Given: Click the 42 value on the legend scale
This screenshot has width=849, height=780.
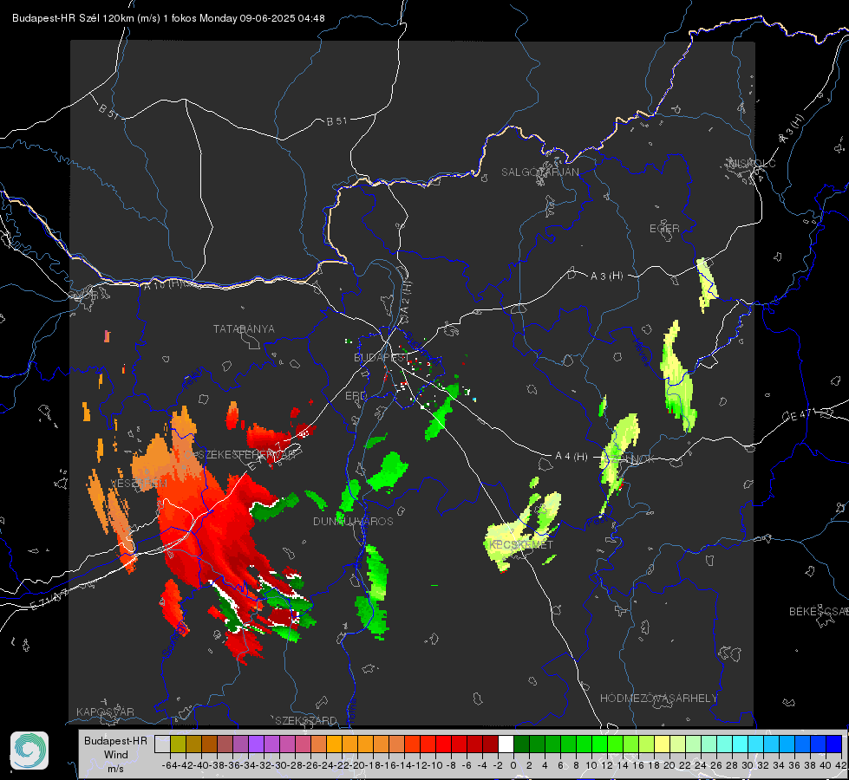Looking at the screenshot, I should [840, 765].
